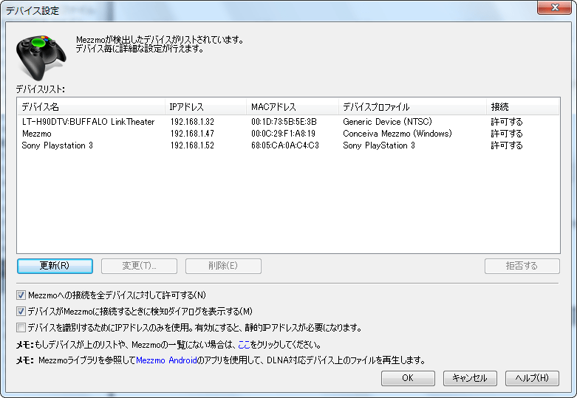Image resolution: width=577 pixels, height=398 pixels.
Task: Click 許可する in the Mezzmo row
Action: click(x=507, y=134)
